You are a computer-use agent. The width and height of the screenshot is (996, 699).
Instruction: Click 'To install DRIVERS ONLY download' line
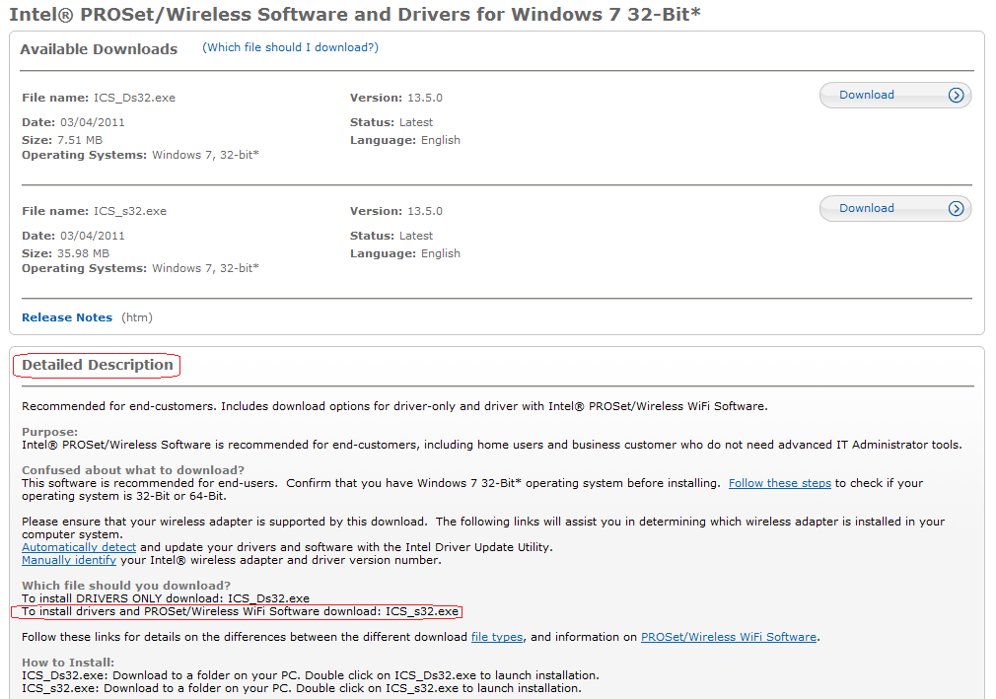tap(165, 598)
